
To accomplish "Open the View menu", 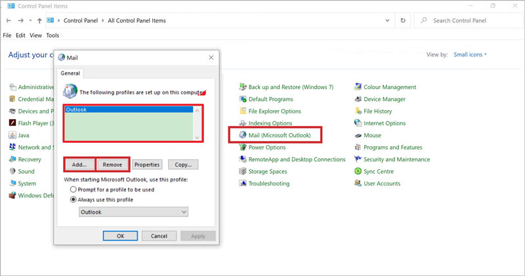I will coord(35,35).
